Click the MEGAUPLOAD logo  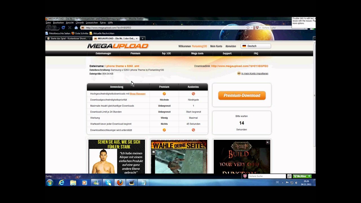point(118,46)
